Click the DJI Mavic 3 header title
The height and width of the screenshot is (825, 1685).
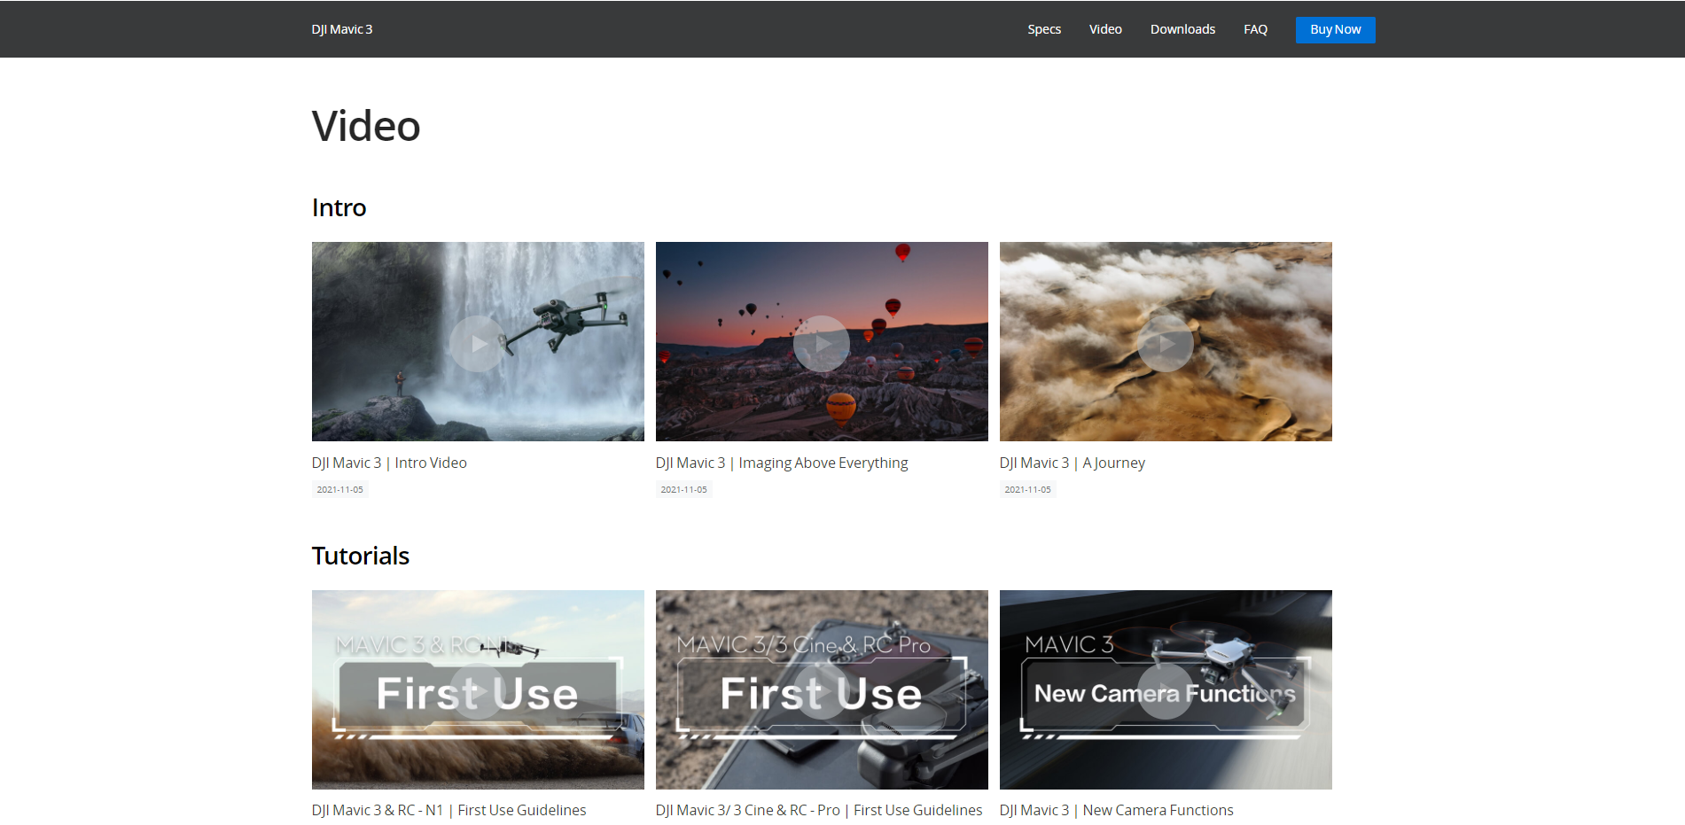[342, 29]
